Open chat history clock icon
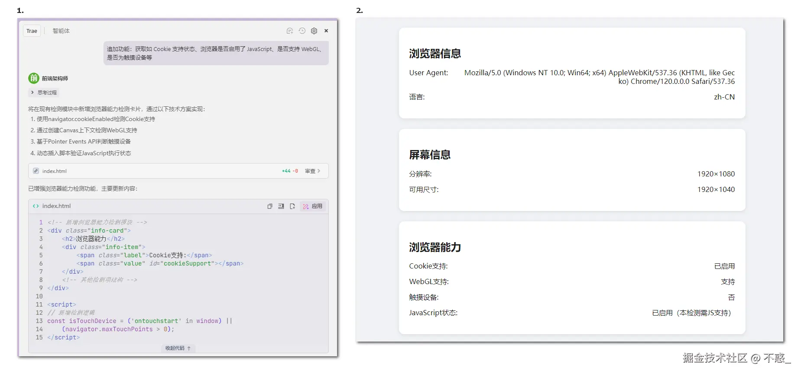This screenshot has height=374, width=801. click(302, 31)
